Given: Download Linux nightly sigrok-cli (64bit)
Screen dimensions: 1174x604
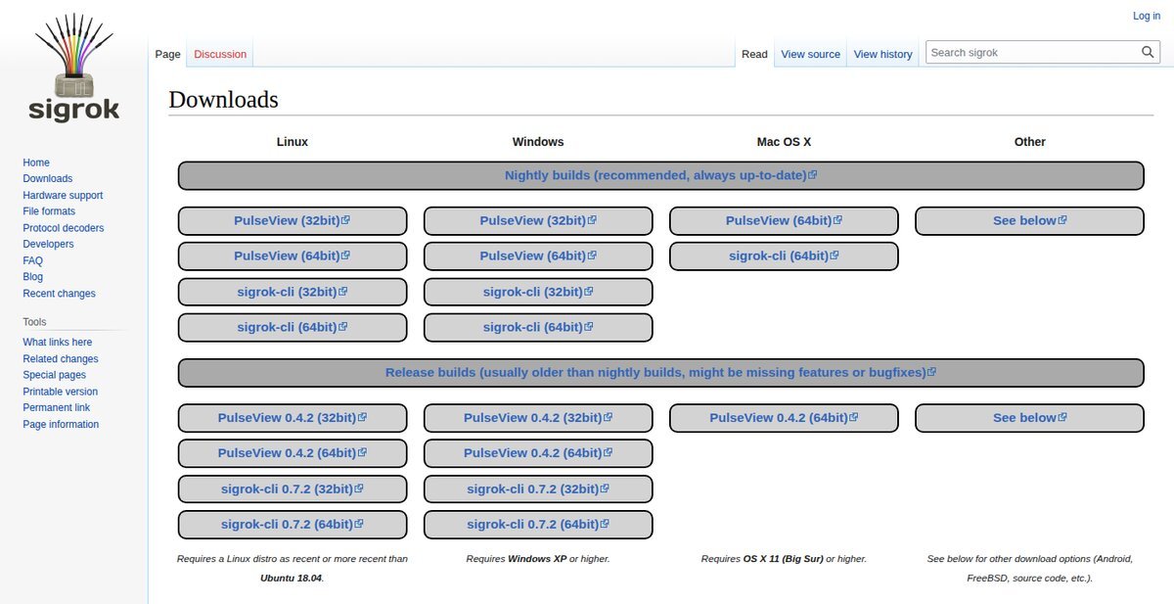Looking at the screenshot, I should click(x=292, y=327).
